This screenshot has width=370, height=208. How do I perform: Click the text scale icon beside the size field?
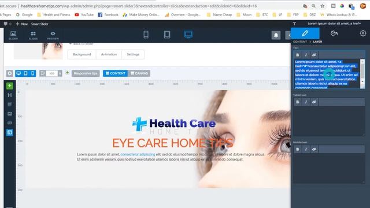(x=42, y=73)
